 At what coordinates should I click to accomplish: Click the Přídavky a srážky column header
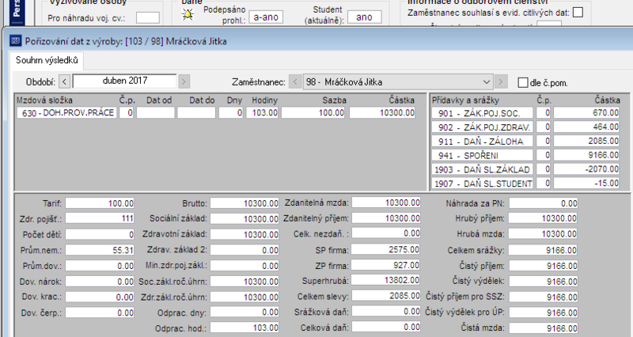click(465, 100)
